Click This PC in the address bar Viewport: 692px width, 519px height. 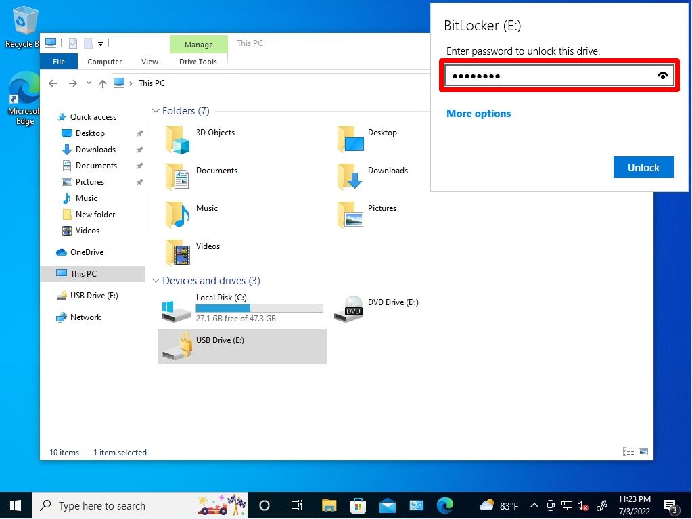pyautogui.click(x=152, y=83)
